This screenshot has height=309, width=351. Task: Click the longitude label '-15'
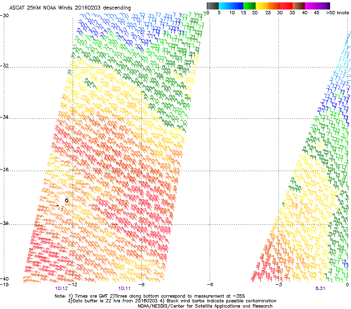tap(4, 284)
